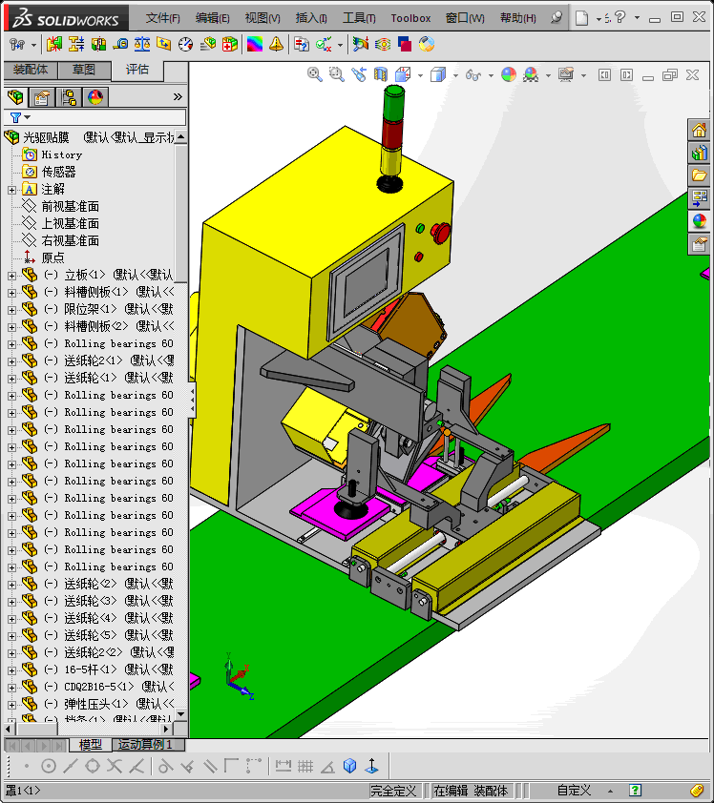The width and height of the screenshot is (714, 803).
Task: Open Curvature rainbow color icon
Action: [x=255, y=45]
